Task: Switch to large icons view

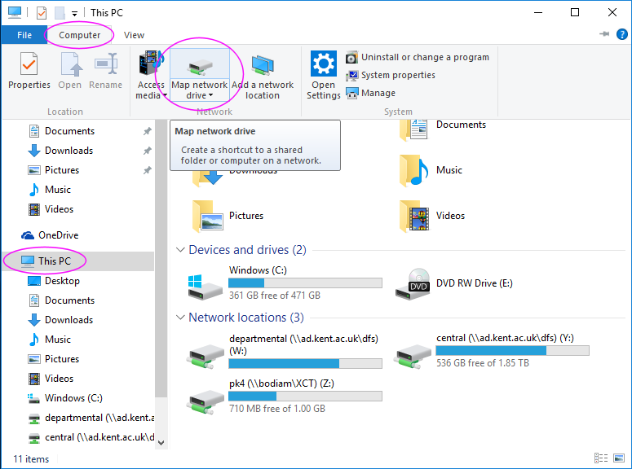Action: tap(619, 458)
